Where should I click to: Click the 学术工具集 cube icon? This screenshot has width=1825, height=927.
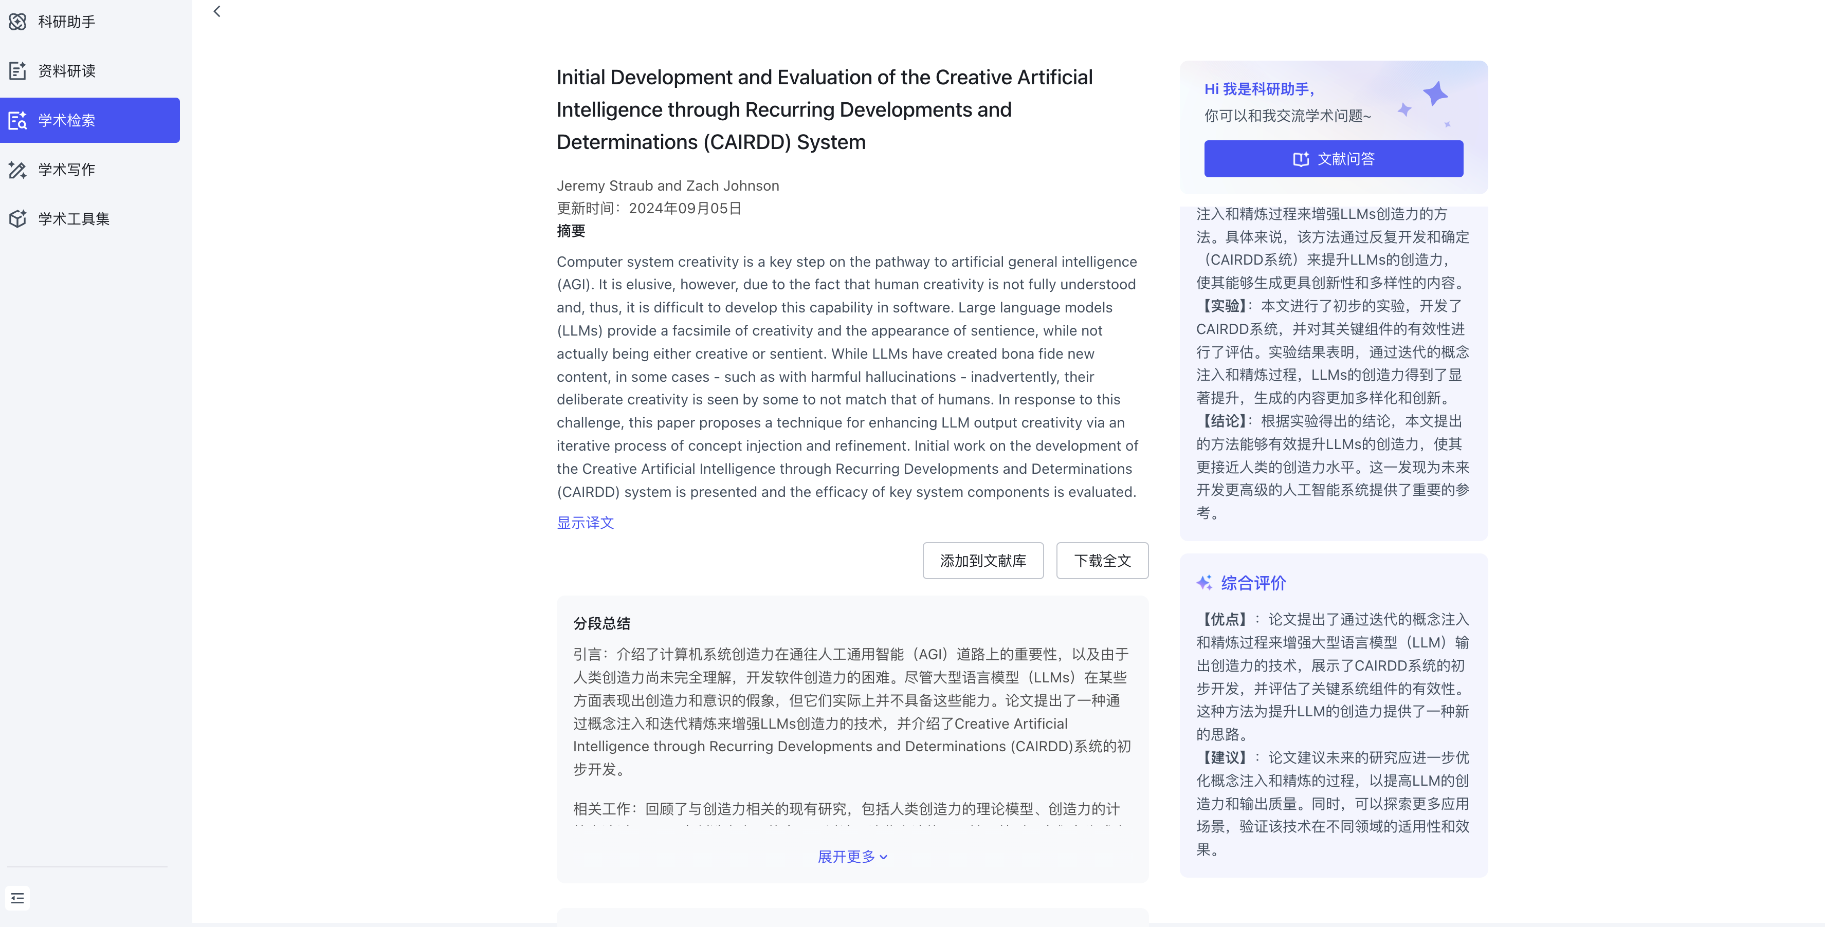[x=17, y=219]
